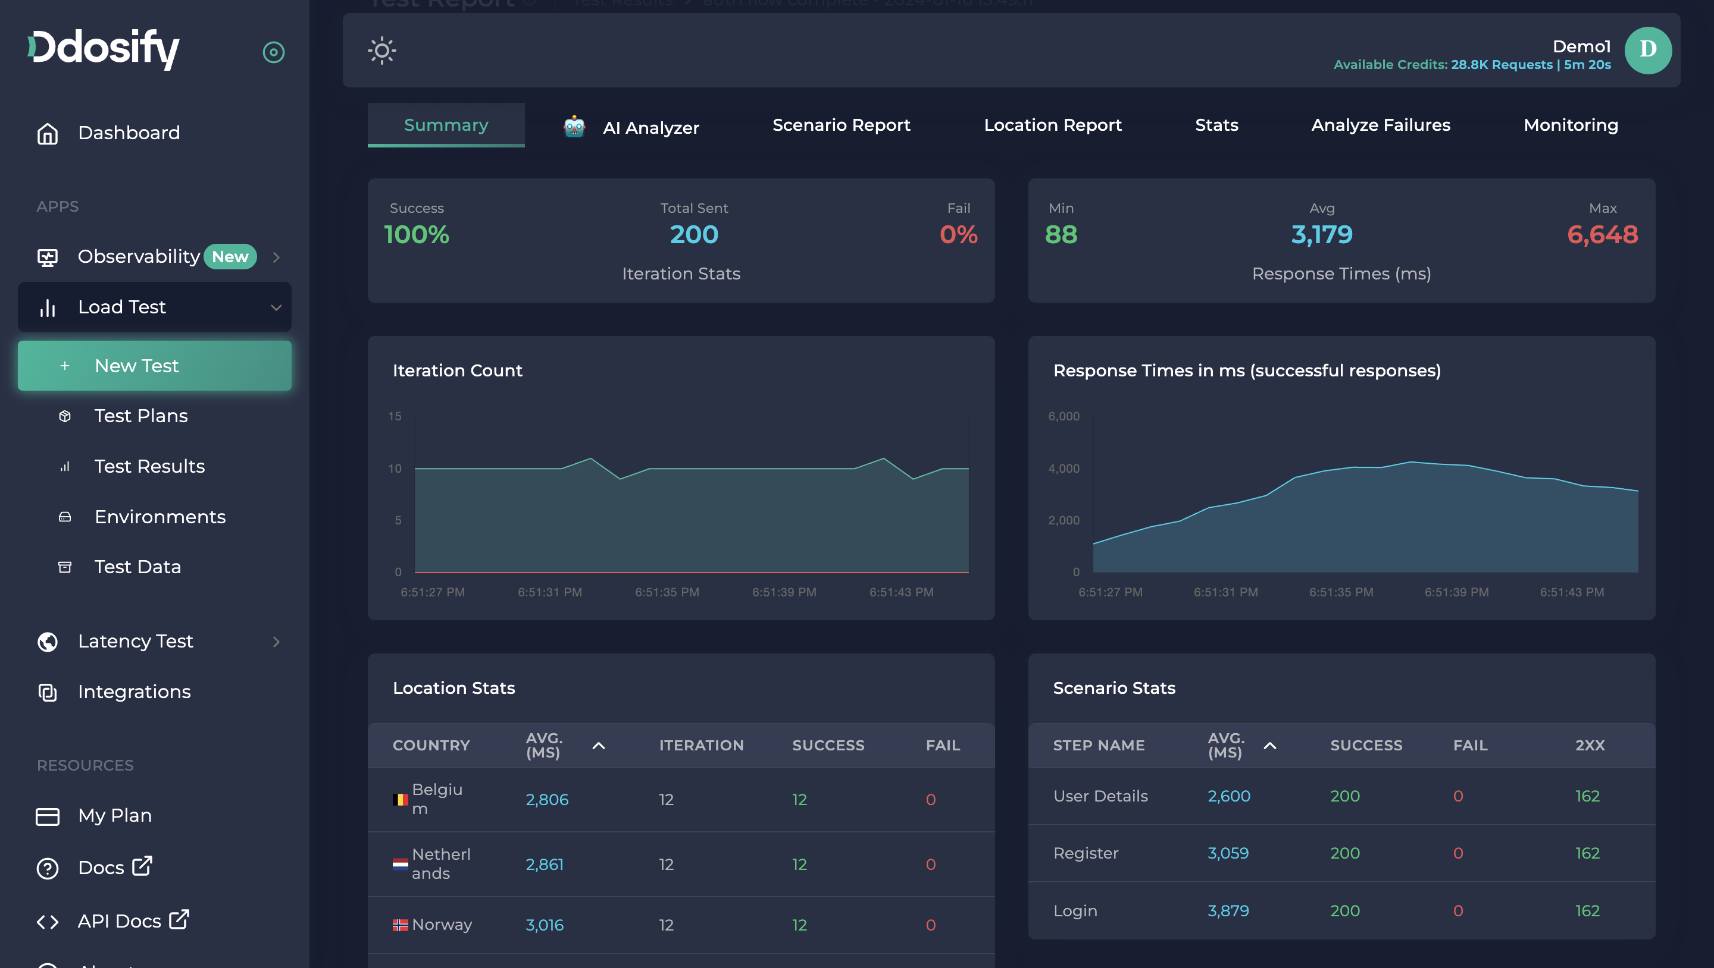Toggle light mode with sun icon
The width and height of the screenshot is (1714, 968).
381,51
